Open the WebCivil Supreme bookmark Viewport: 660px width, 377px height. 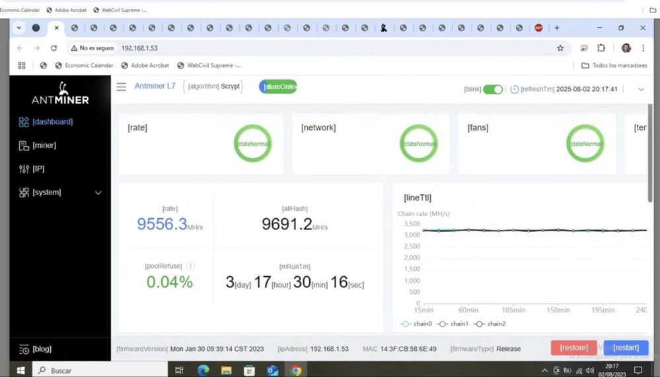[209, 65]
